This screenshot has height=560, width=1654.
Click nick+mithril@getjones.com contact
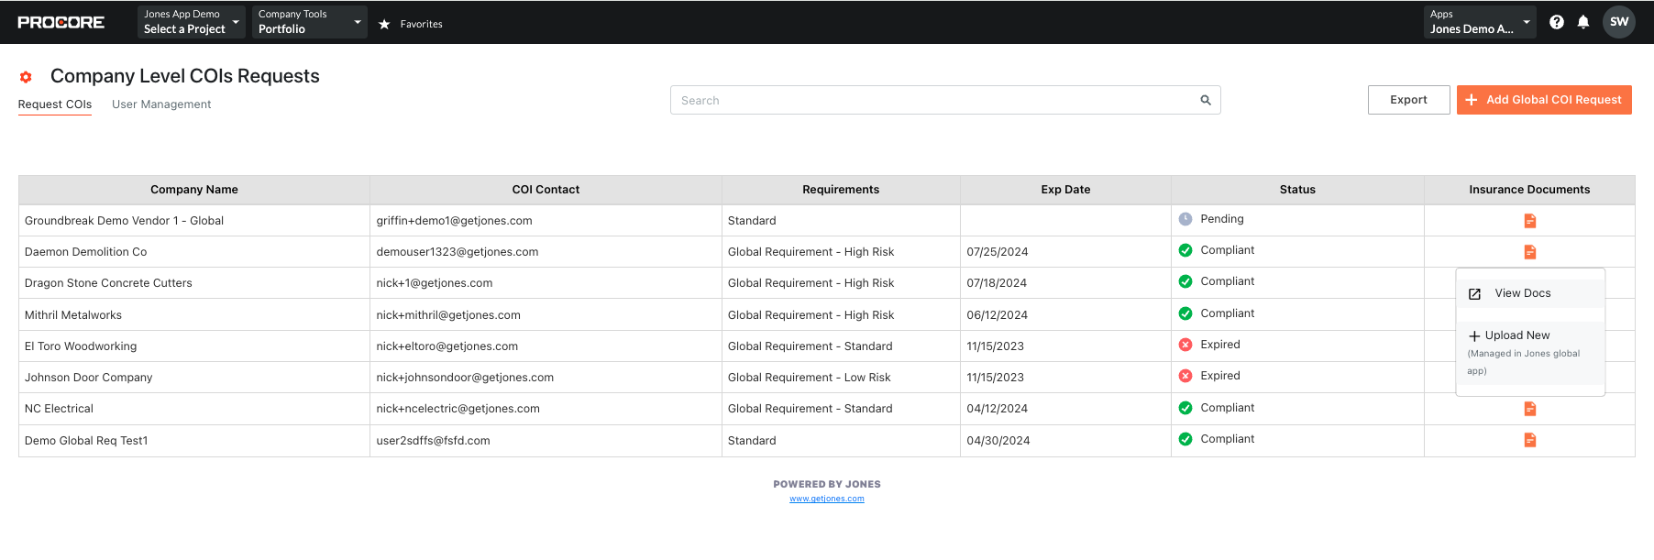pos(448,315)
